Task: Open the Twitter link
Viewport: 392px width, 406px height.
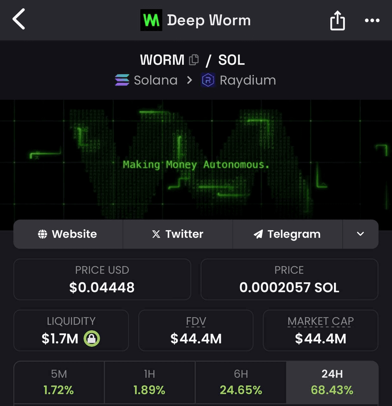Action: [178, 234]
